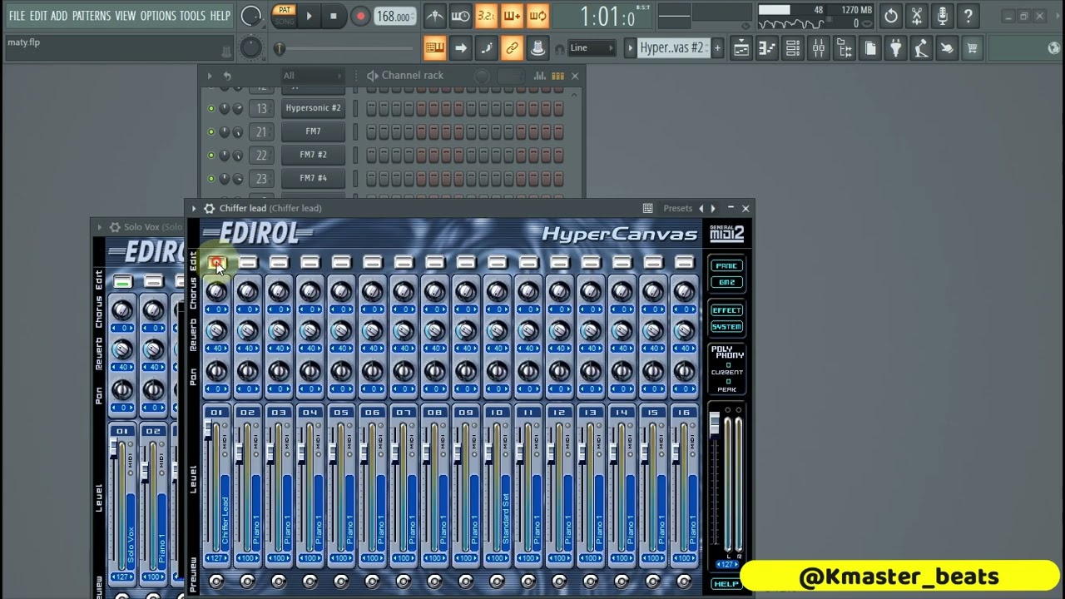This screenshot has height=599, width=1065.
Task: Open the TOOLS menu
Action: [193, 16]
